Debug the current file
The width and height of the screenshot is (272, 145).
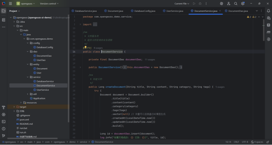point(200,4)
